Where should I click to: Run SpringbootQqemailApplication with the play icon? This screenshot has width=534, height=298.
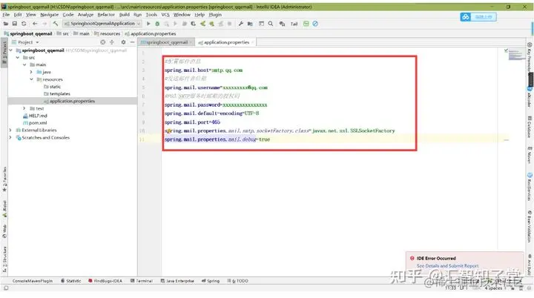click(148, 24)
